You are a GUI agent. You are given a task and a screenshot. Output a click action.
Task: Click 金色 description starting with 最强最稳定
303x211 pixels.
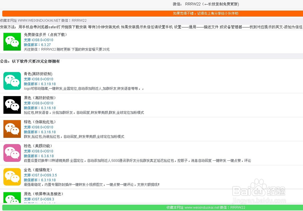pos(92,185)
